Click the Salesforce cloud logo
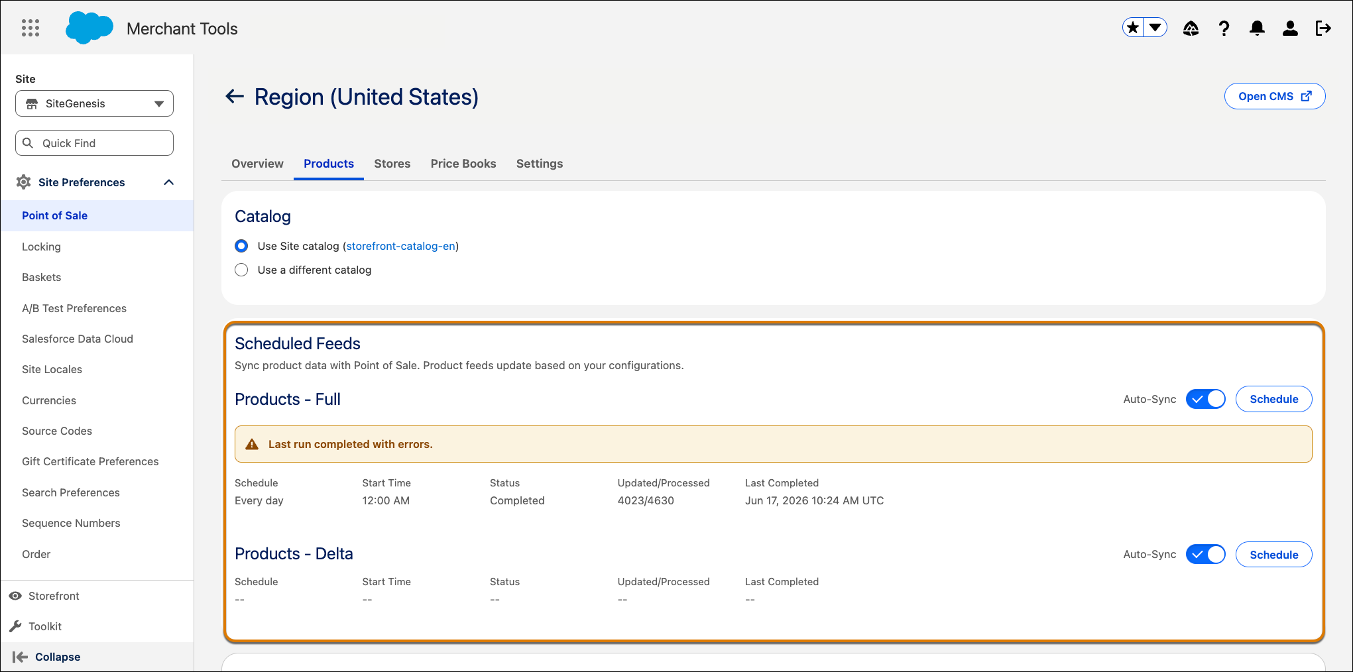Image resolution: width=1353 pixels, height=672 pixels. pyautogui.click(x=89, y=28)
